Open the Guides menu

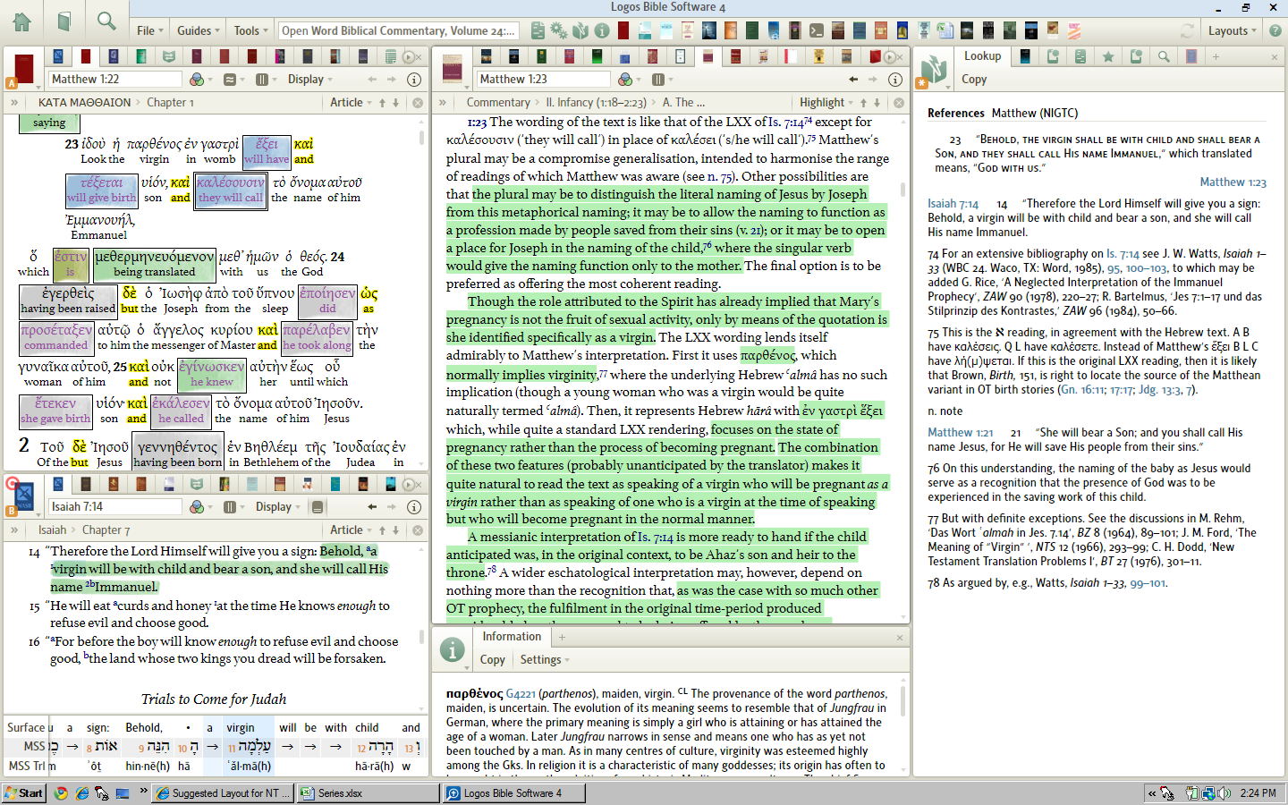[x=198, y=30]
